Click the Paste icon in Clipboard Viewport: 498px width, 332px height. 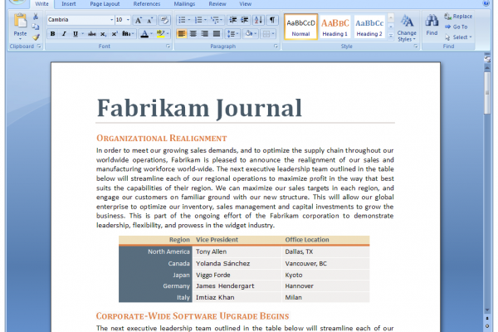click(x=20, y=23)
